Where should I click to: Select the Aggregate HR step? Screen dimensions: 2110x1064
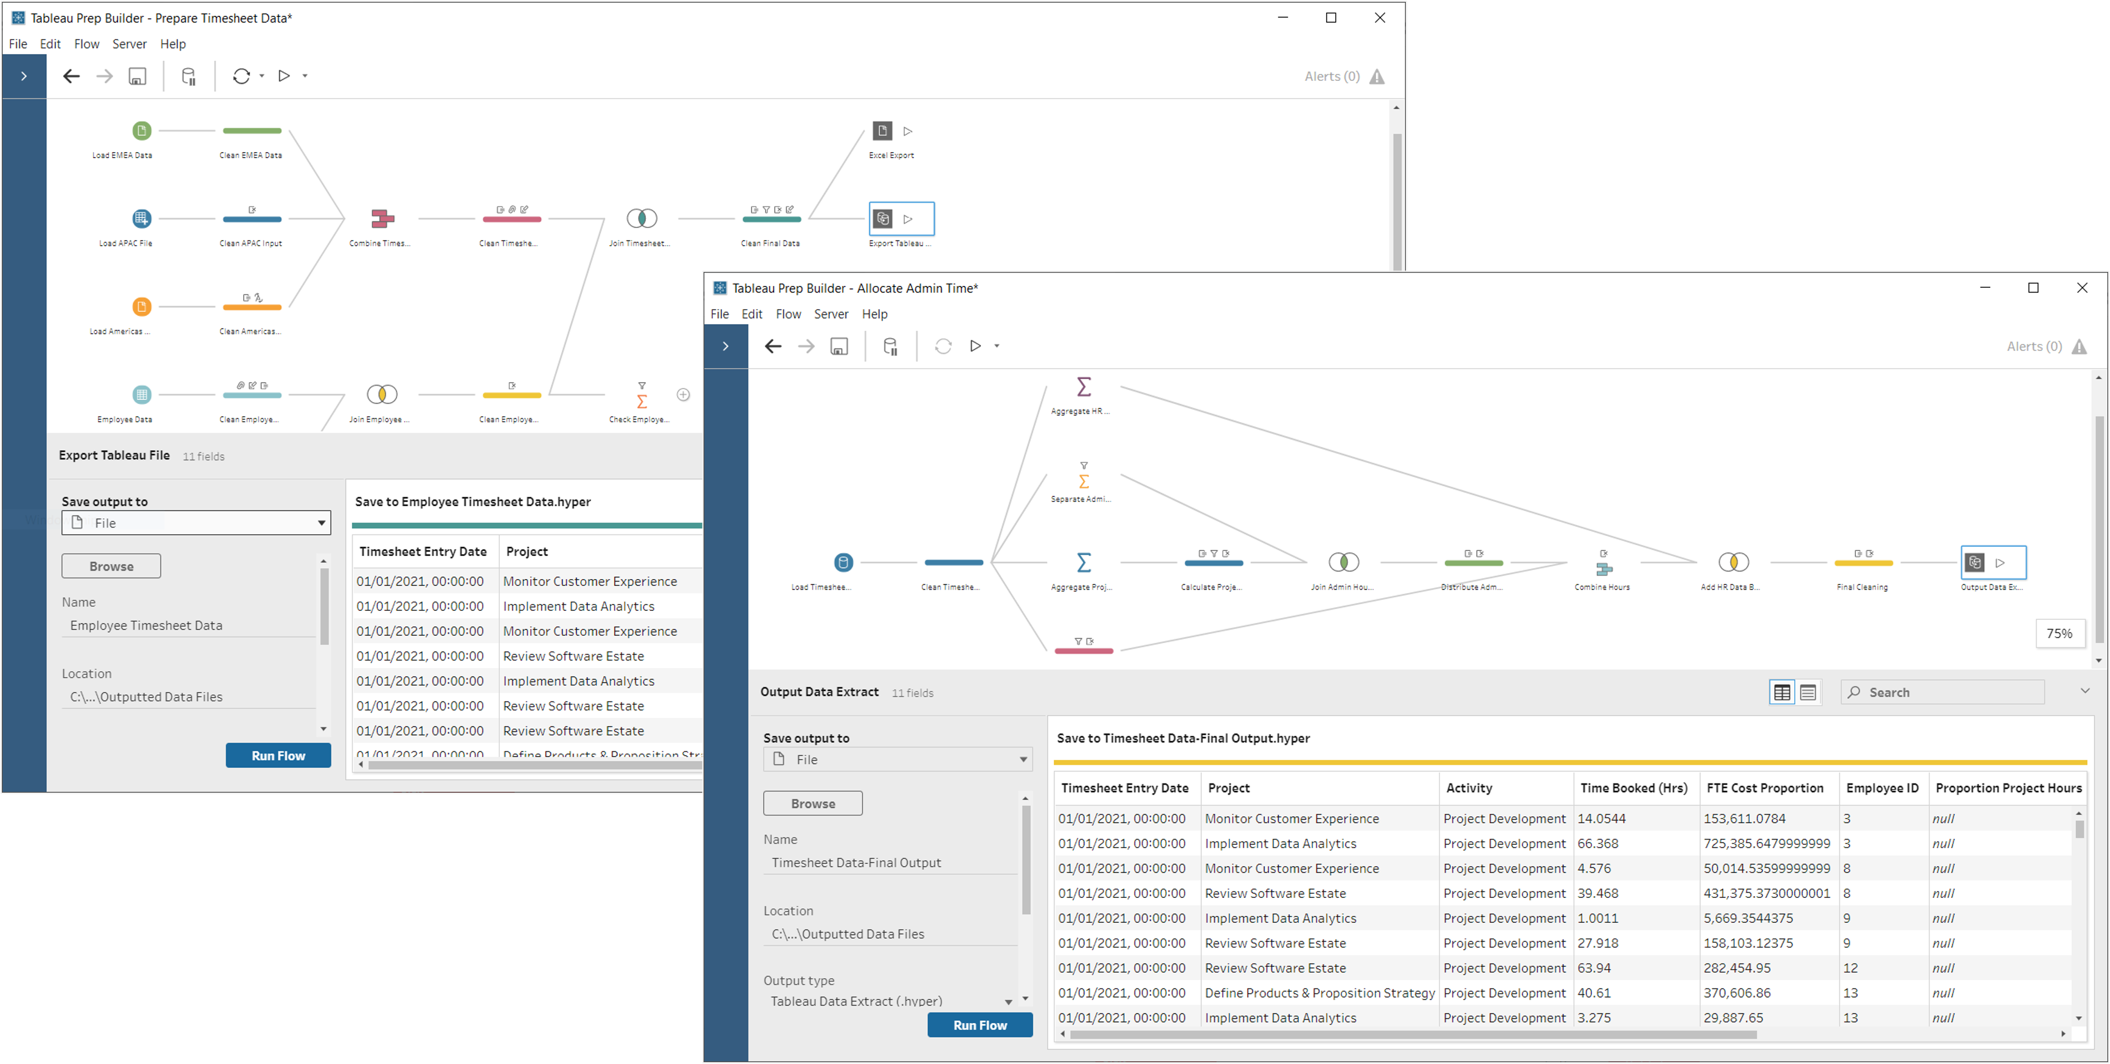pyautogui.click(x=1083, y=388)
